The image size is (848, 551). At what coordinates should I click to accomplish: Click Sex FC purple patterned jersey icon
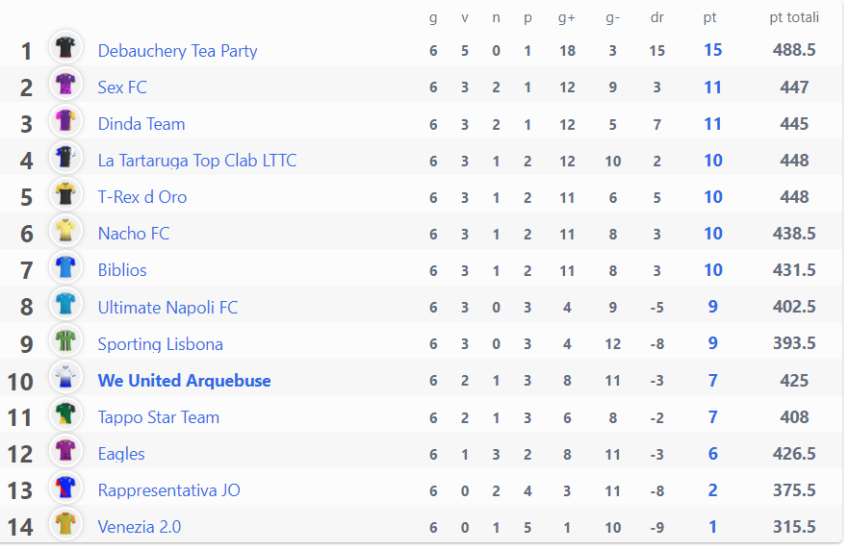pos(65,84)
